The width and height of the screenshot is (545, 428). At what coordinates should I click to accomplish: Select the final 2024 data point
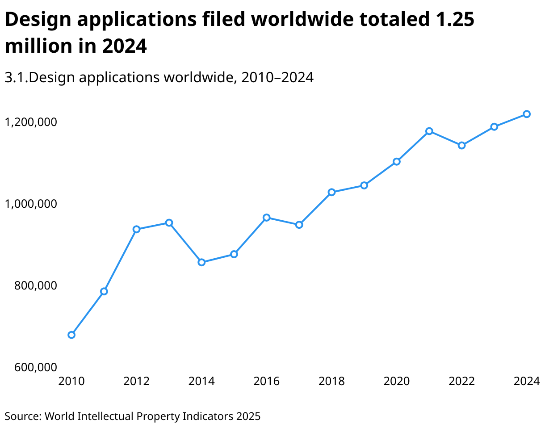[x=527, y=114]
